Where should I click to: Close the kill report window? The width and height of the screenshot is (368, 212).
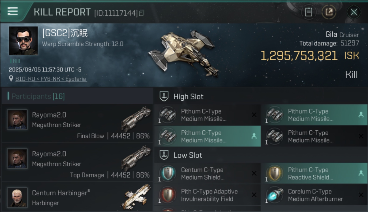pyautogui.click(x=354, y=12)
